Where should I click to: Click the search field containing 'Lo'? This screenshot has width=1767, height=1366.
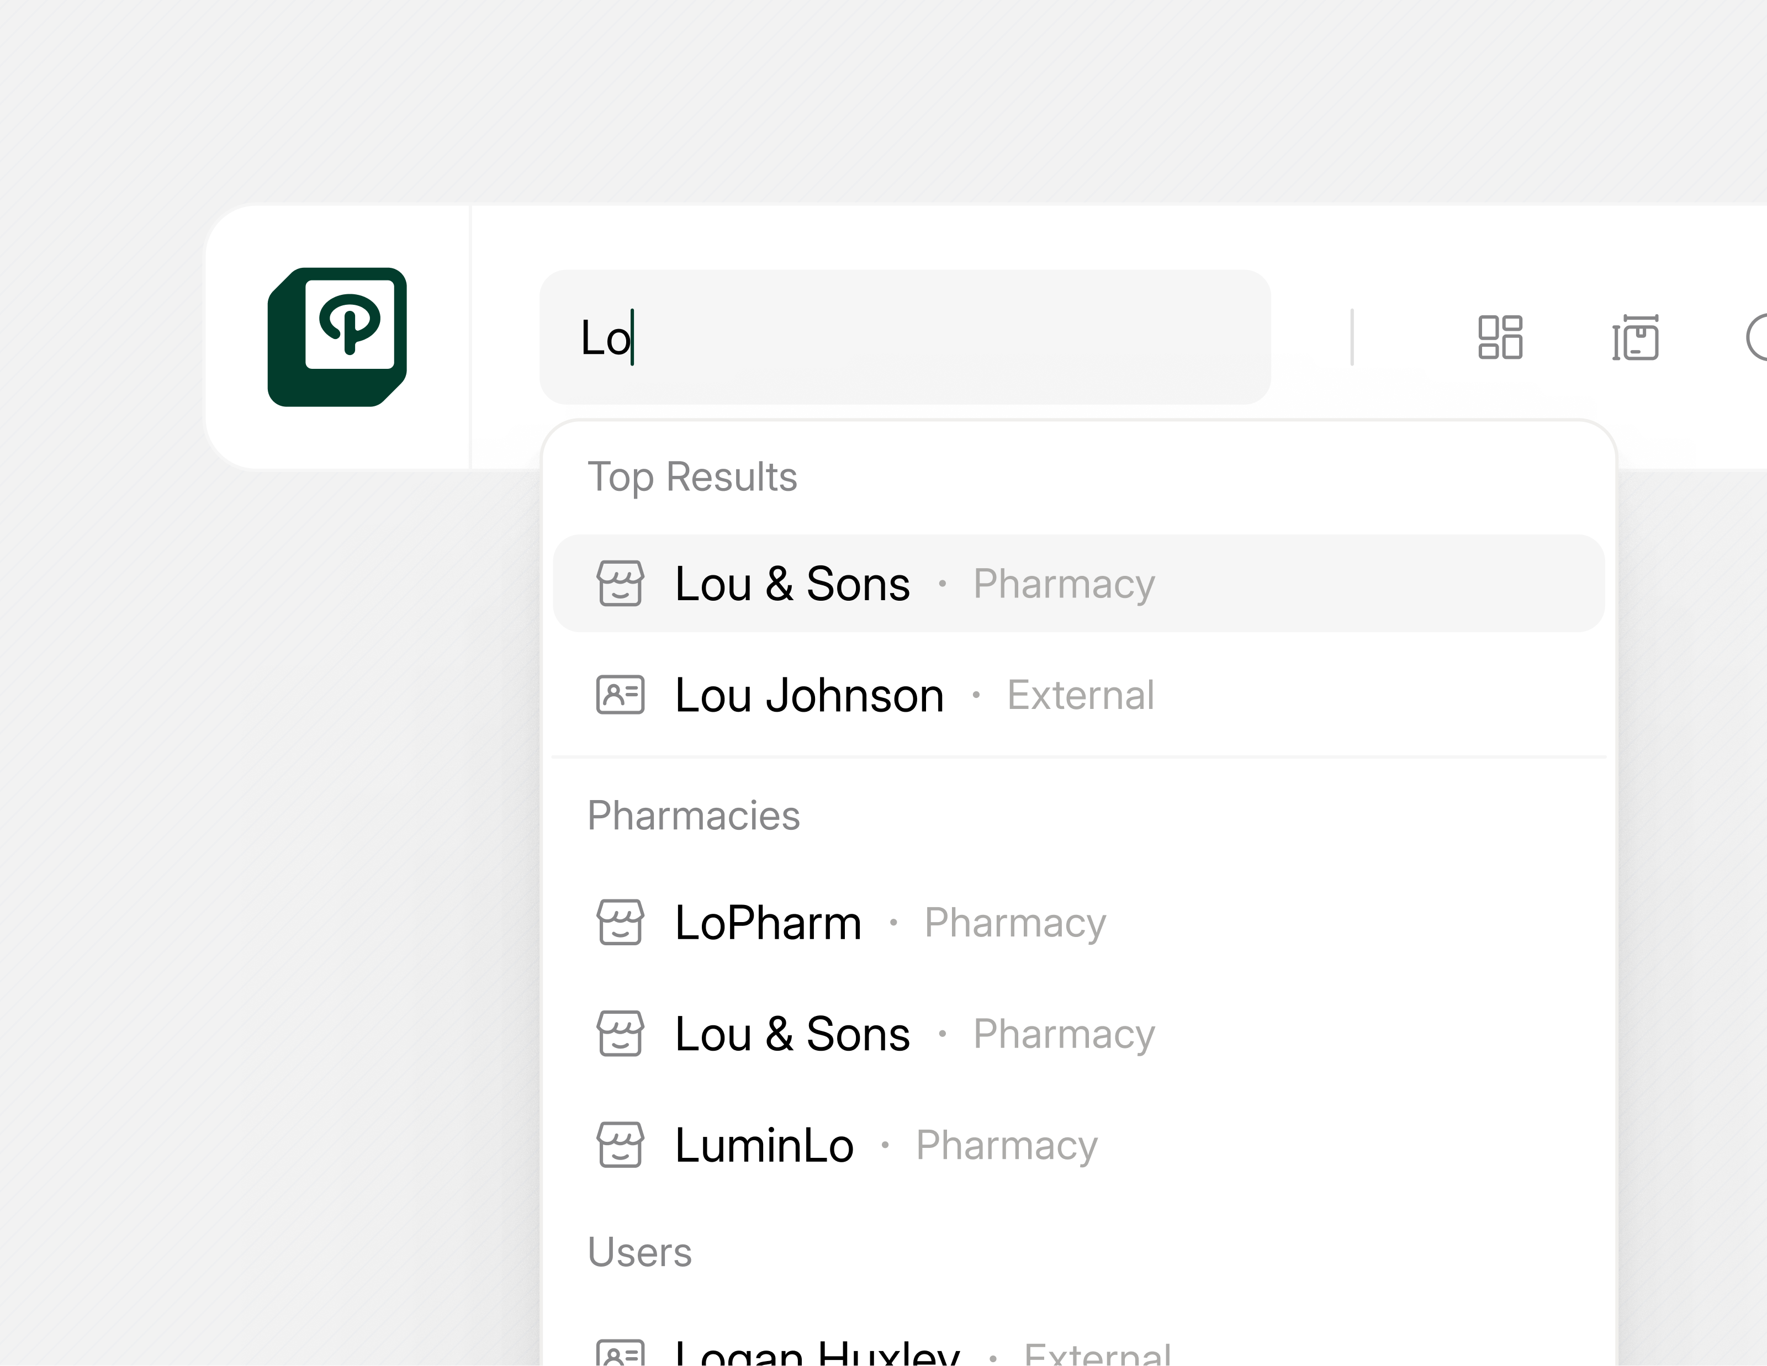pyautogui.click(x=904, y=336)
